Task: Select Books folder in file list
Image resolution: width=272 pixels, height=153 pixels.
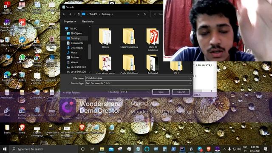Action: (105, 38)
